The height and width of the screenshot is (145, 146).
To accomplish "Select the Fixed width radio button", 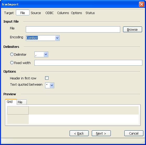I will click(x=12, y=63).
